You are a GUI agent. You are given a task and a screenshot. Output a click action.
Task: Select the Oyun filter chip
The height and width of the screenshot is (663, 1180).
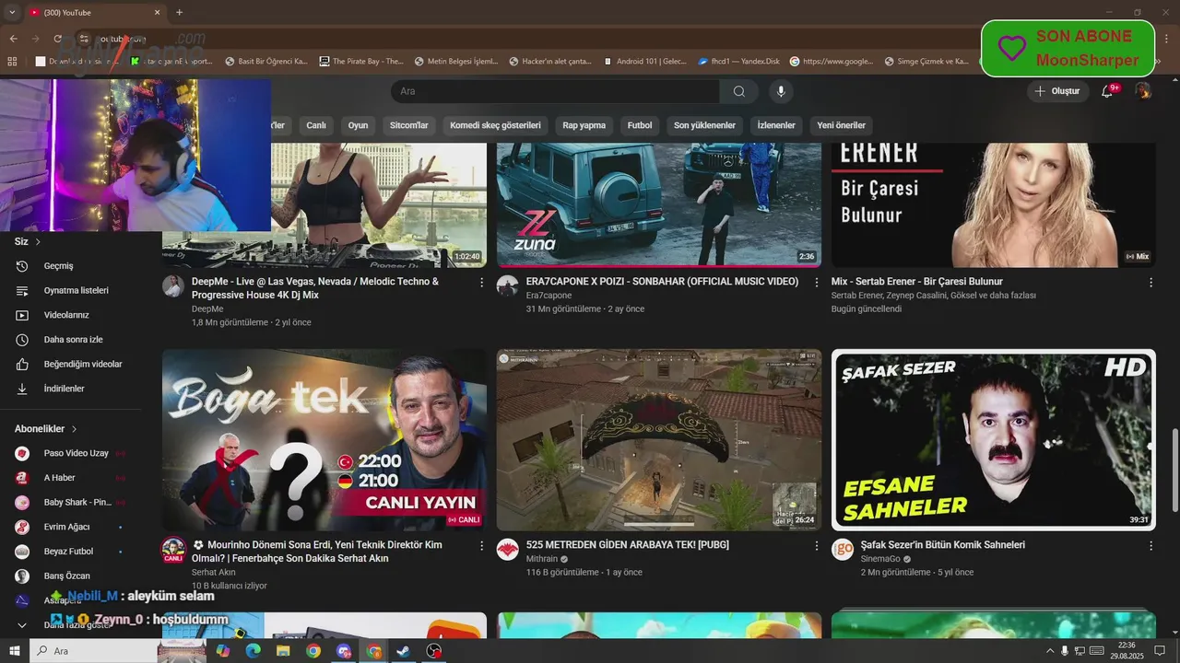point(358,125)
